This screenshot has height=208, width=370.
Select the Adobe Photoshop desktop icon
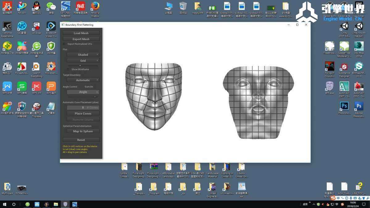[359, 110]
